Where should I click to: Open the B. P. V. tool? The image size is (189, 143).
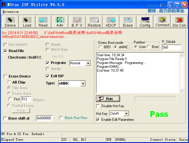coord(77,22)
